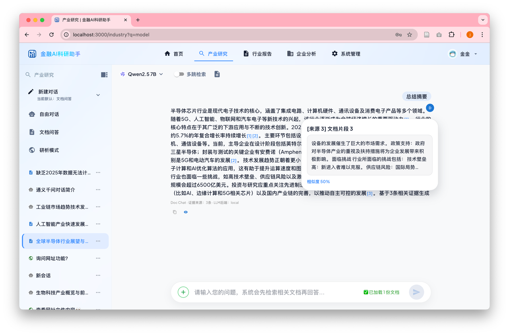The image size is (509, 335).
Task: Click citation [2] after 持续增长[1]
Action: (255, 136)
